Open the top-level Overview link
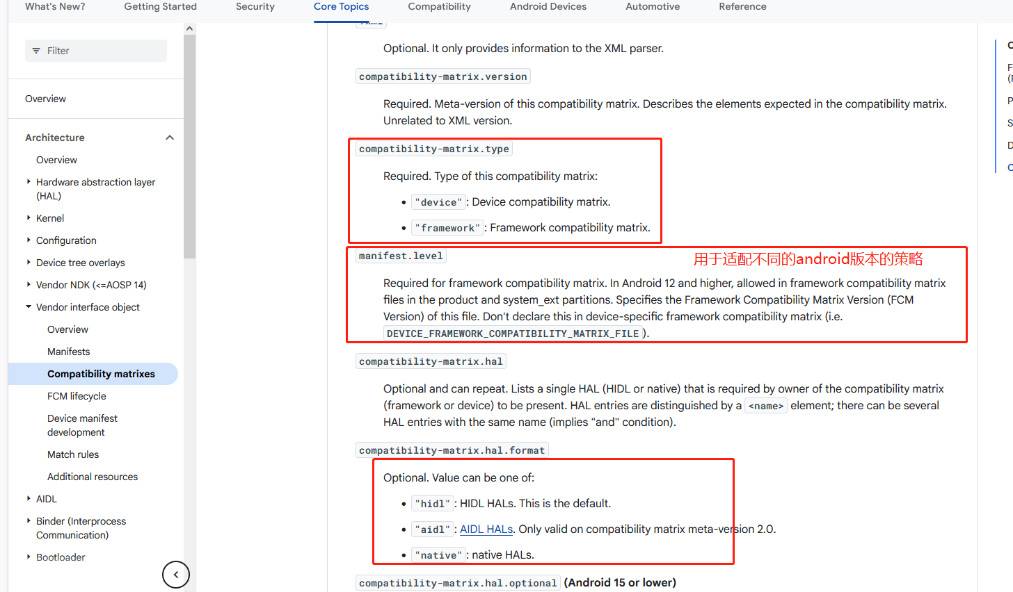The height and width of the screenshot is (592, 1013). pyautogui.click(x=45, y=99)
